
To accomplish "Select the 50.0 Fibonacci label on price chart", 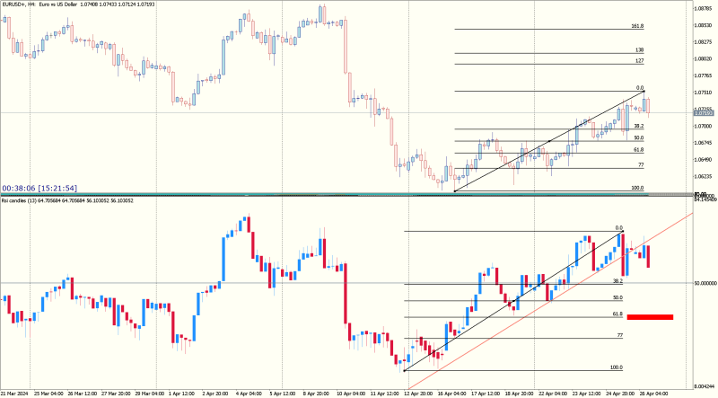I will pyautogui.click(x=638, y=137).
